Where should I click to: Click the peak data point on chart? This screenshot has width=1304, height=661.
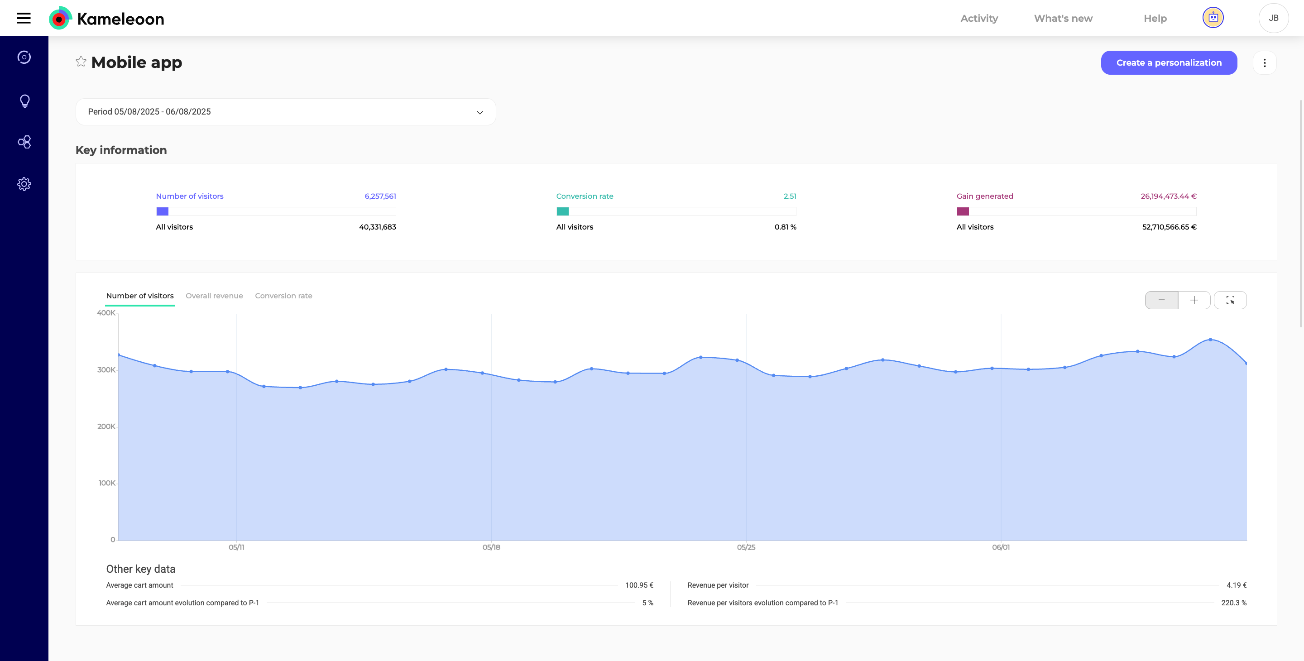[x=1210, y=340]
